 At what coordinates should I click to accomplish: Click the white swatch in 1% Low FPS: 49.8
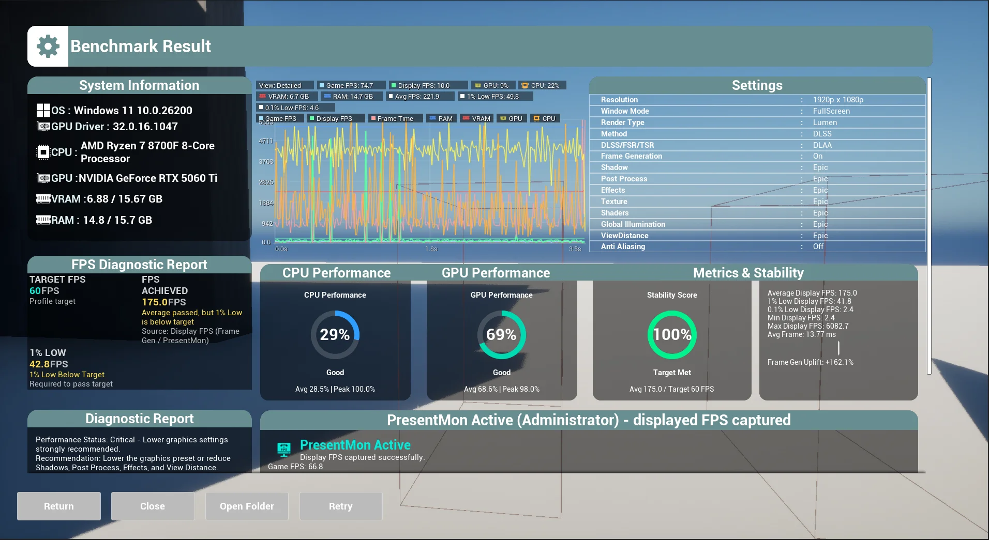462,97
